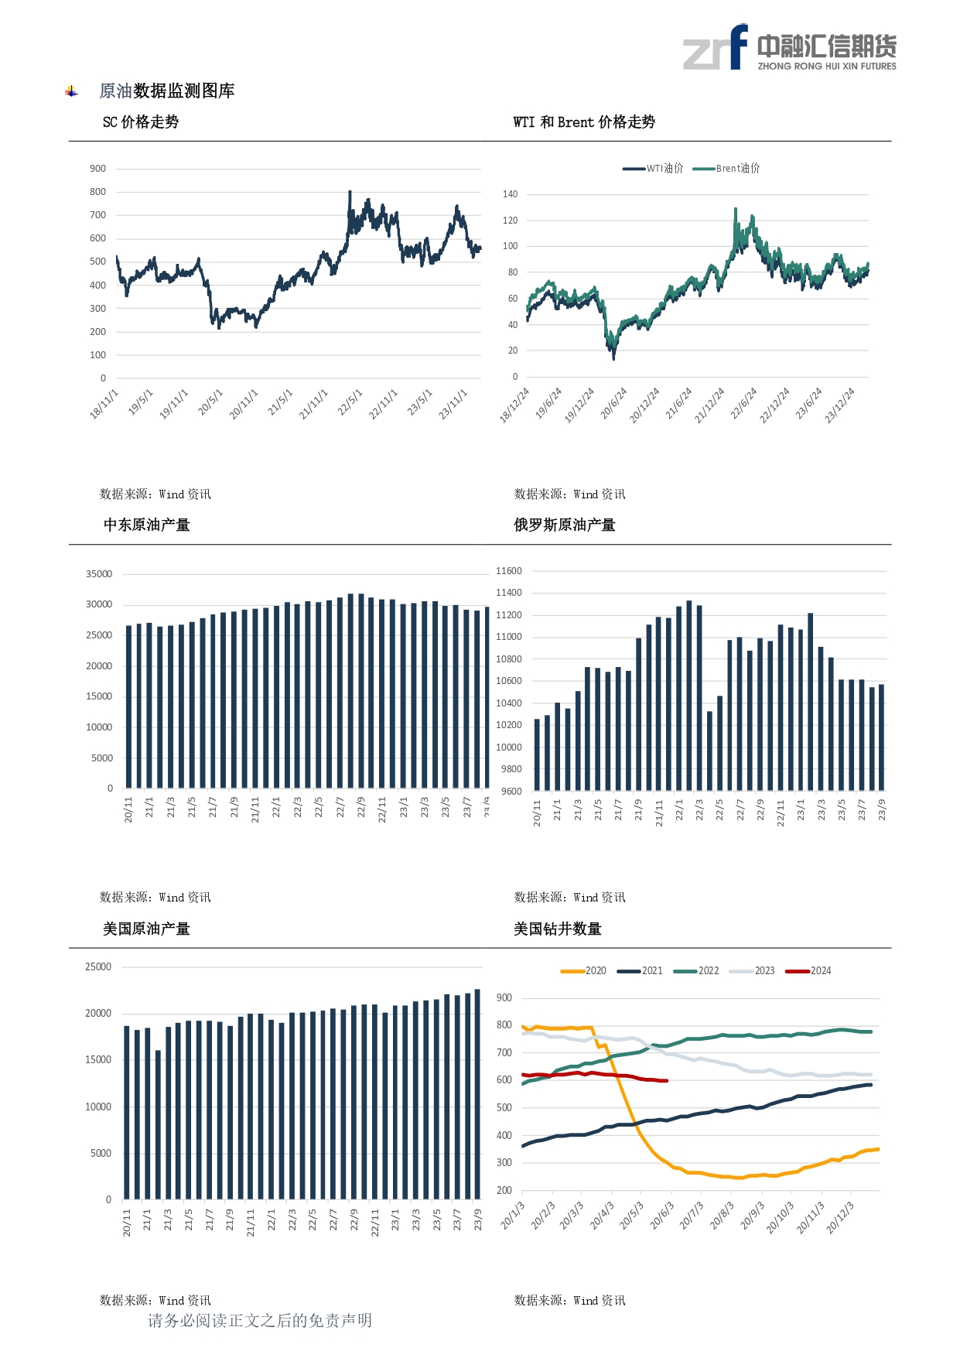The height and width of the screenshot is (1358, 960).
Task: Select the WTI 和 Brent 价格走势 title
Action: point(584,122)
